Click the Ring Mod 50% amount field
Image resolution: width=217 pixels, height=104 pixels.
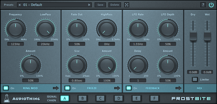(31, 80)
